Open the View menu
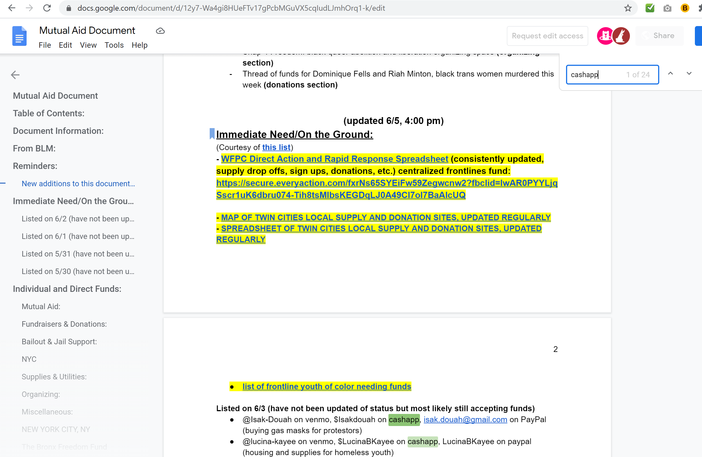702x457 pixels. point(88,45)
